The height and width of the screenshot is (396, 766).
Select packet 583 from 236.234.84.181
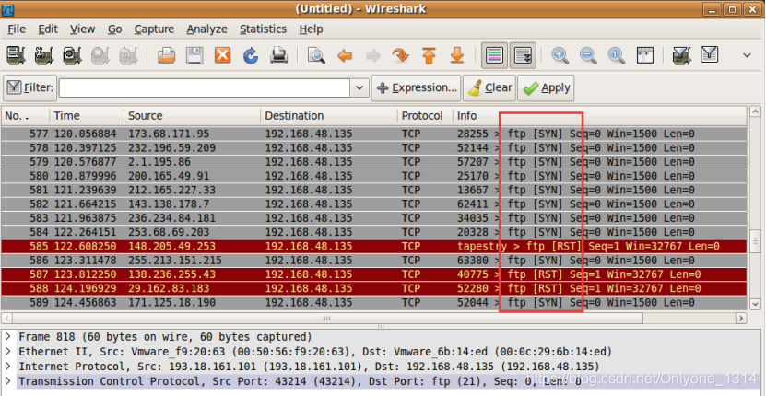(374, 218)
